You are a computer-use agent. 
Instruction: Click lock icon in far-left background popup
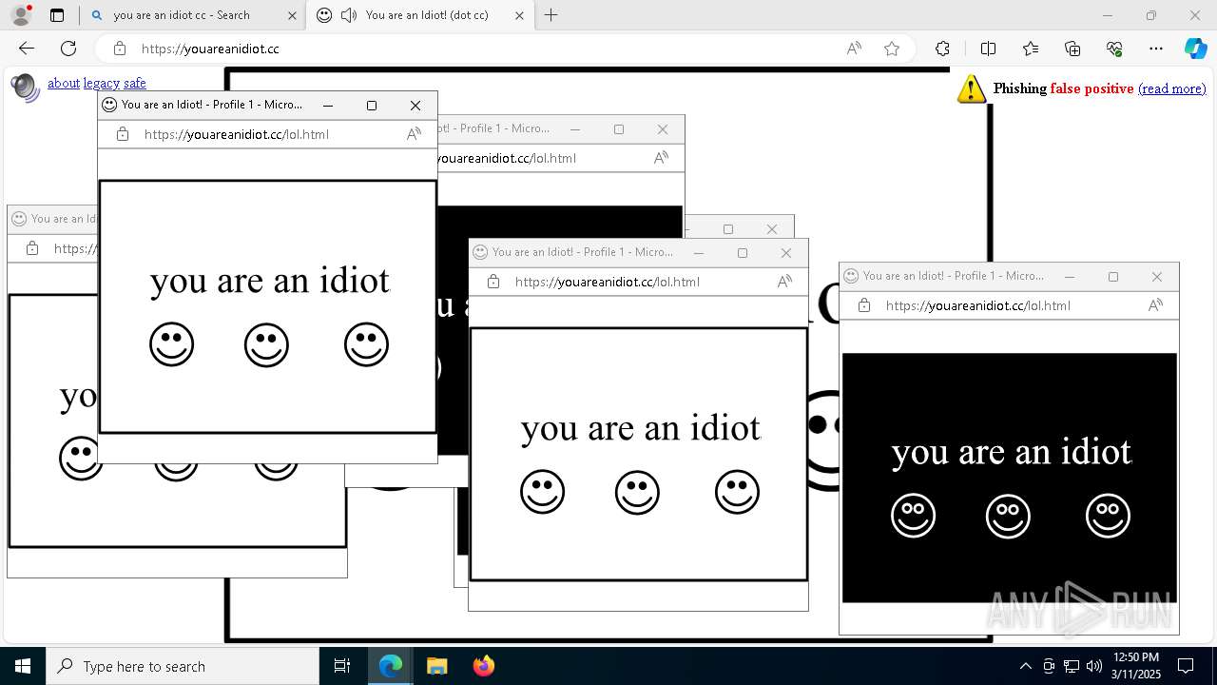point(32,248)
